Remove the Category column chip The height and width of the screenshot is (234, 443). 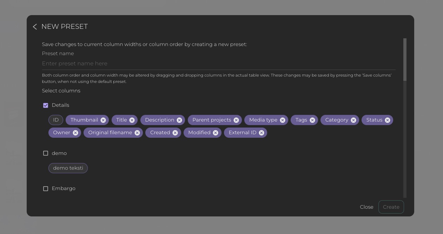pos(353,120)
